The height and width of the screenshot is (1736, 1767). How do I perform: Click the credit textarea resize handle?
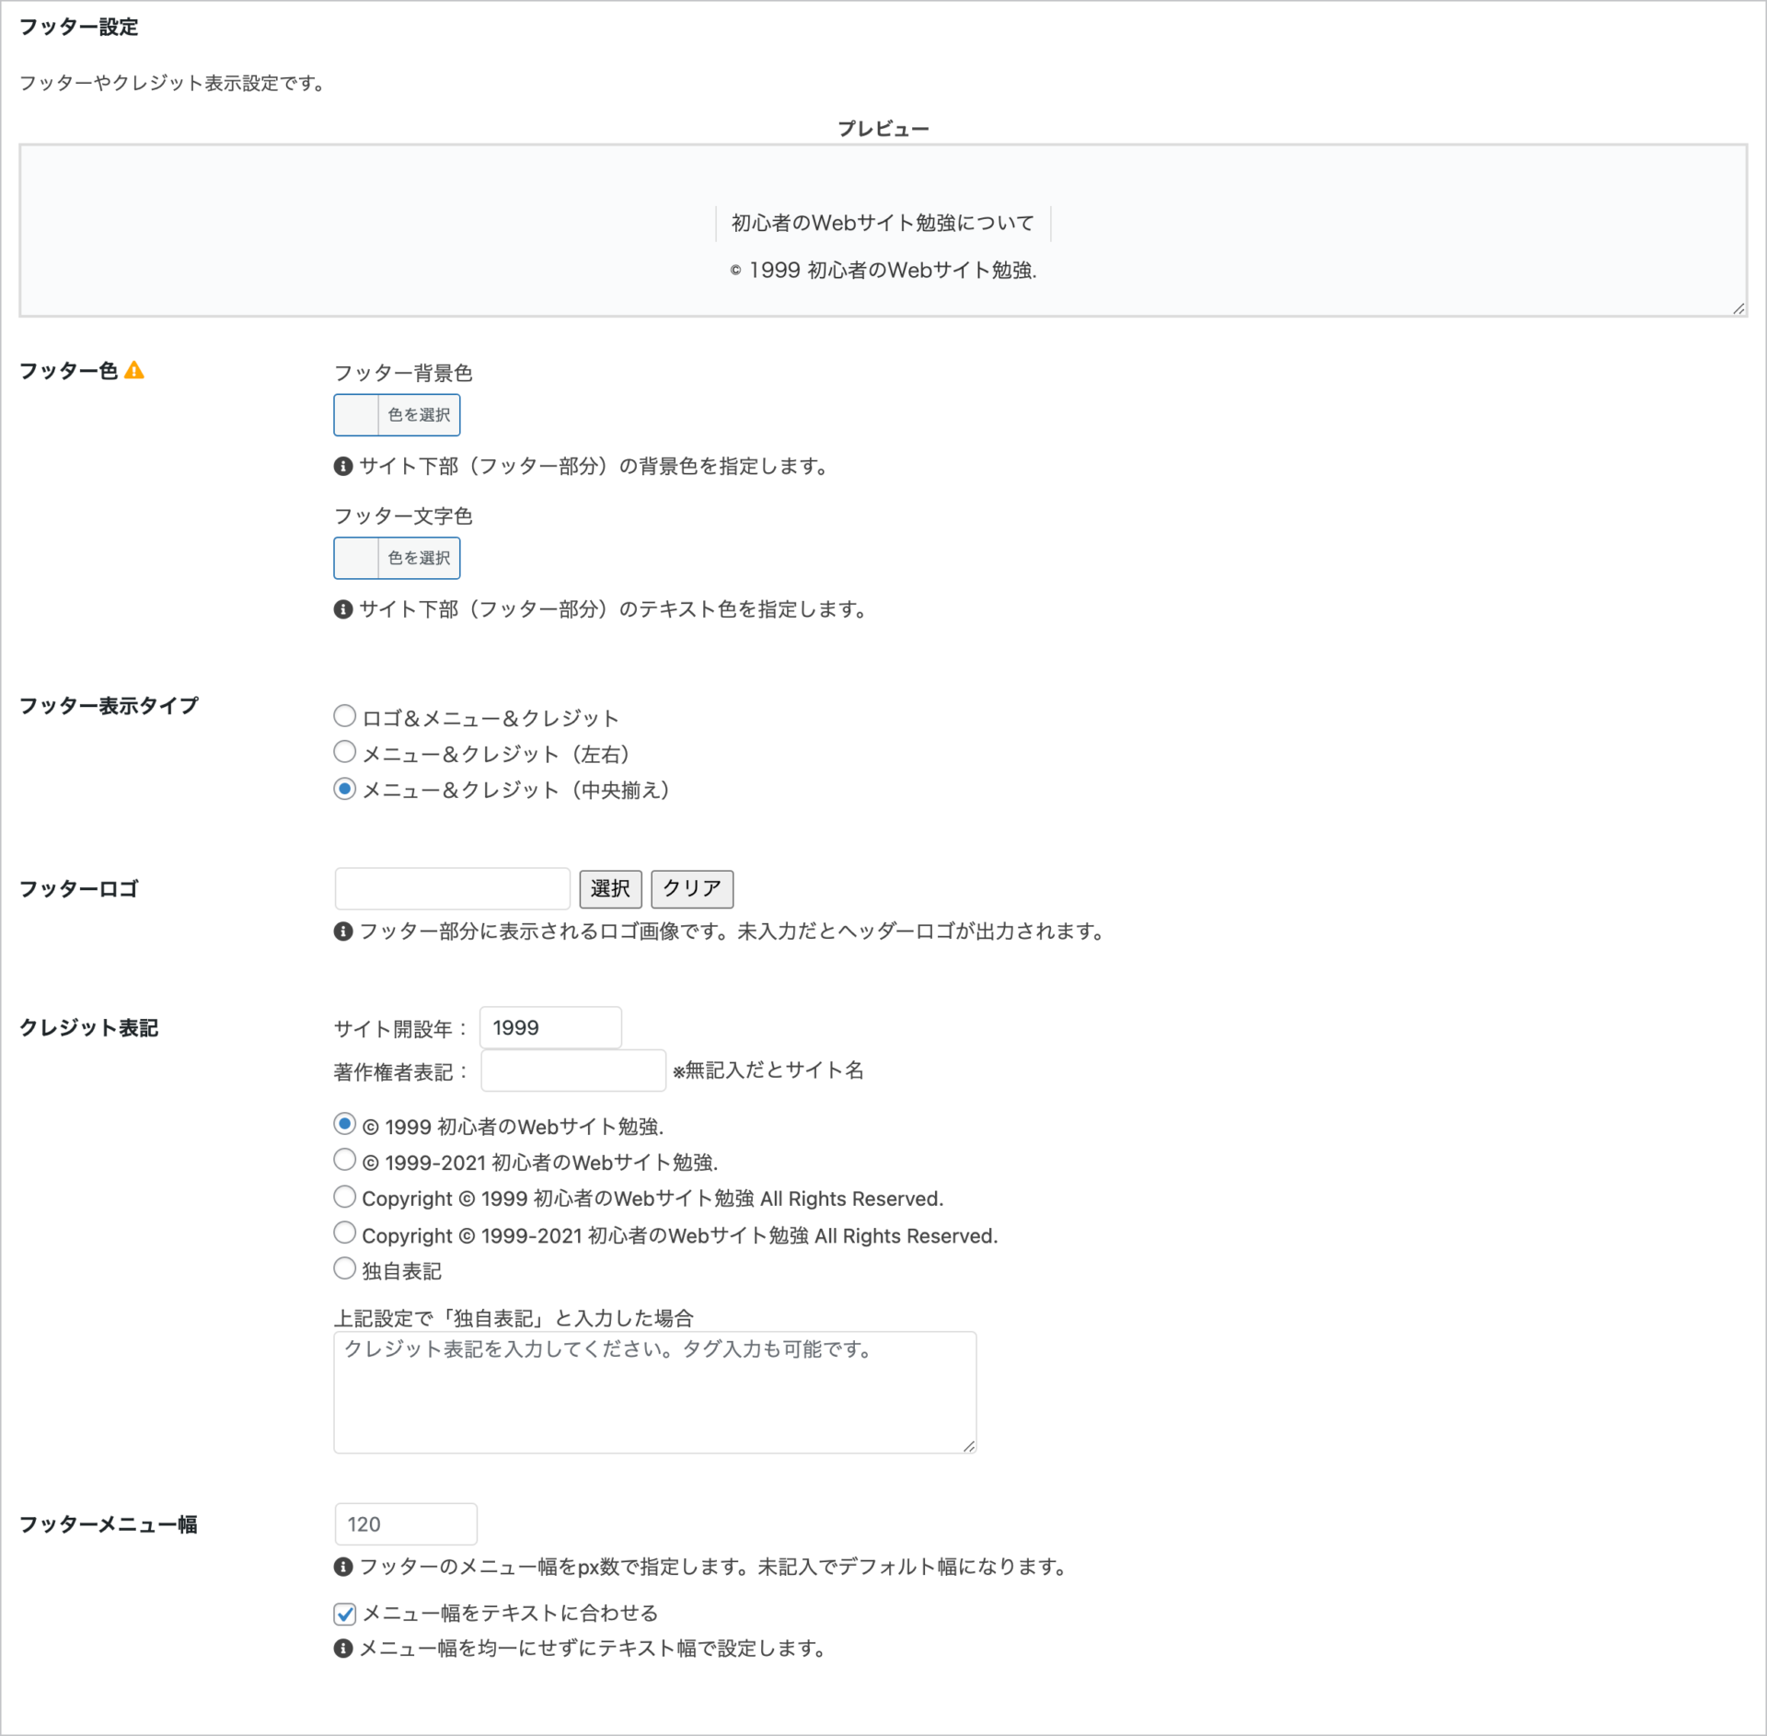pos(968,1446)
